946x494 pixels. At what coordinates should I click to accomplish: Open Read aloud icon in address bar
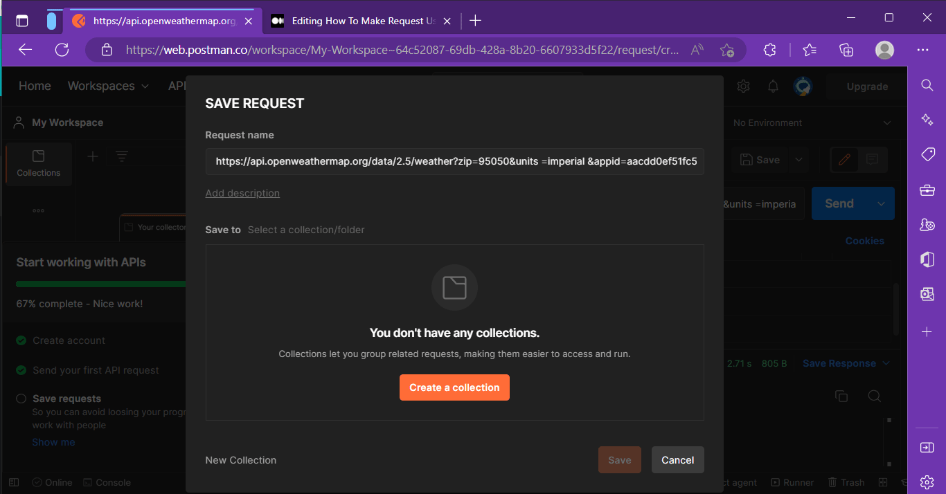(x=697, y=50)
